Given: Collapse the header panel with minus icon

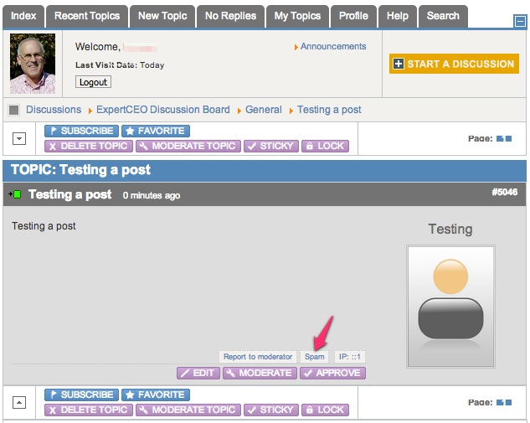Looking at the screenshot, I should pos(520,21).
